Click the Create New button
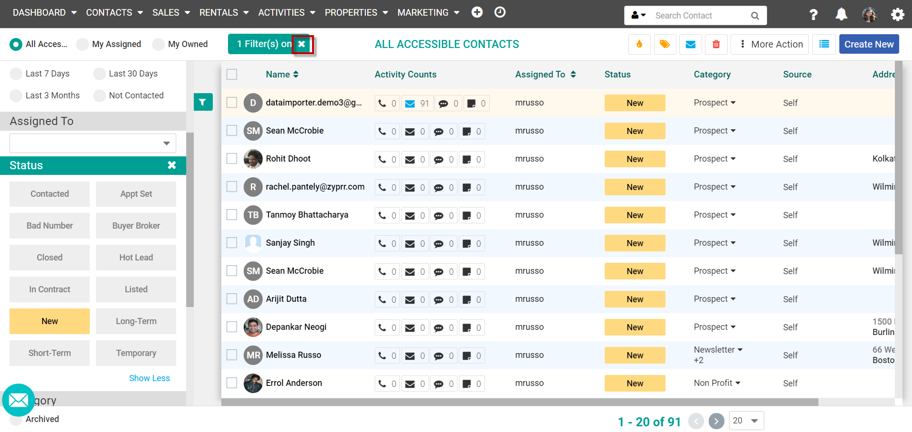The image size is (912, 432). [x=869, y=44]
